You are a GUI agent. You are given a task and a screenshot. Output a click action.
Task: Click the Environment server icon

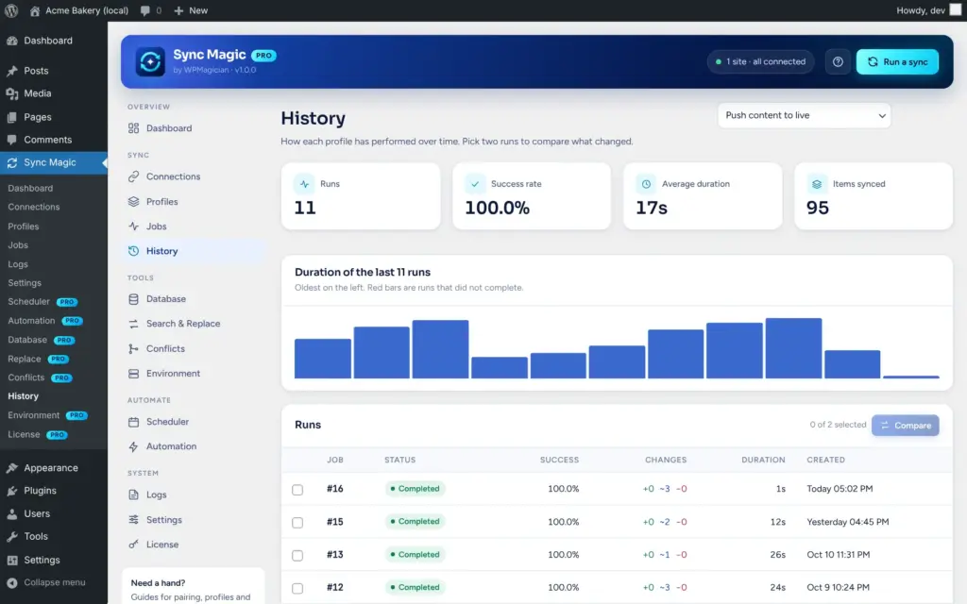click(133, 374)
